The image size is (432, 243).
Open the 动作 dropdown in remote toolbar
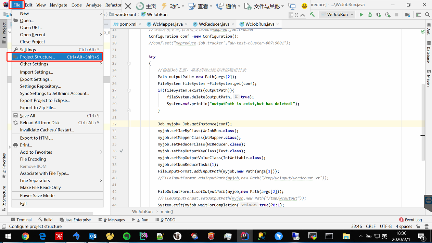tap(172, 6)
